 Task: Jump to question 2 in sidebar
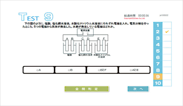[158, 32]
